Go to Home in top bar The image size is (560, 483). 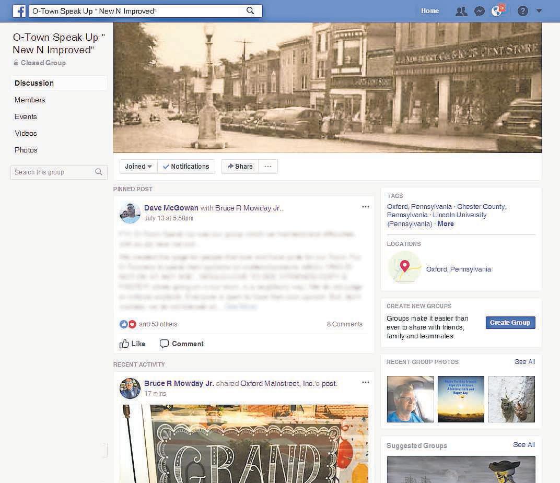(x=429, y=11)
